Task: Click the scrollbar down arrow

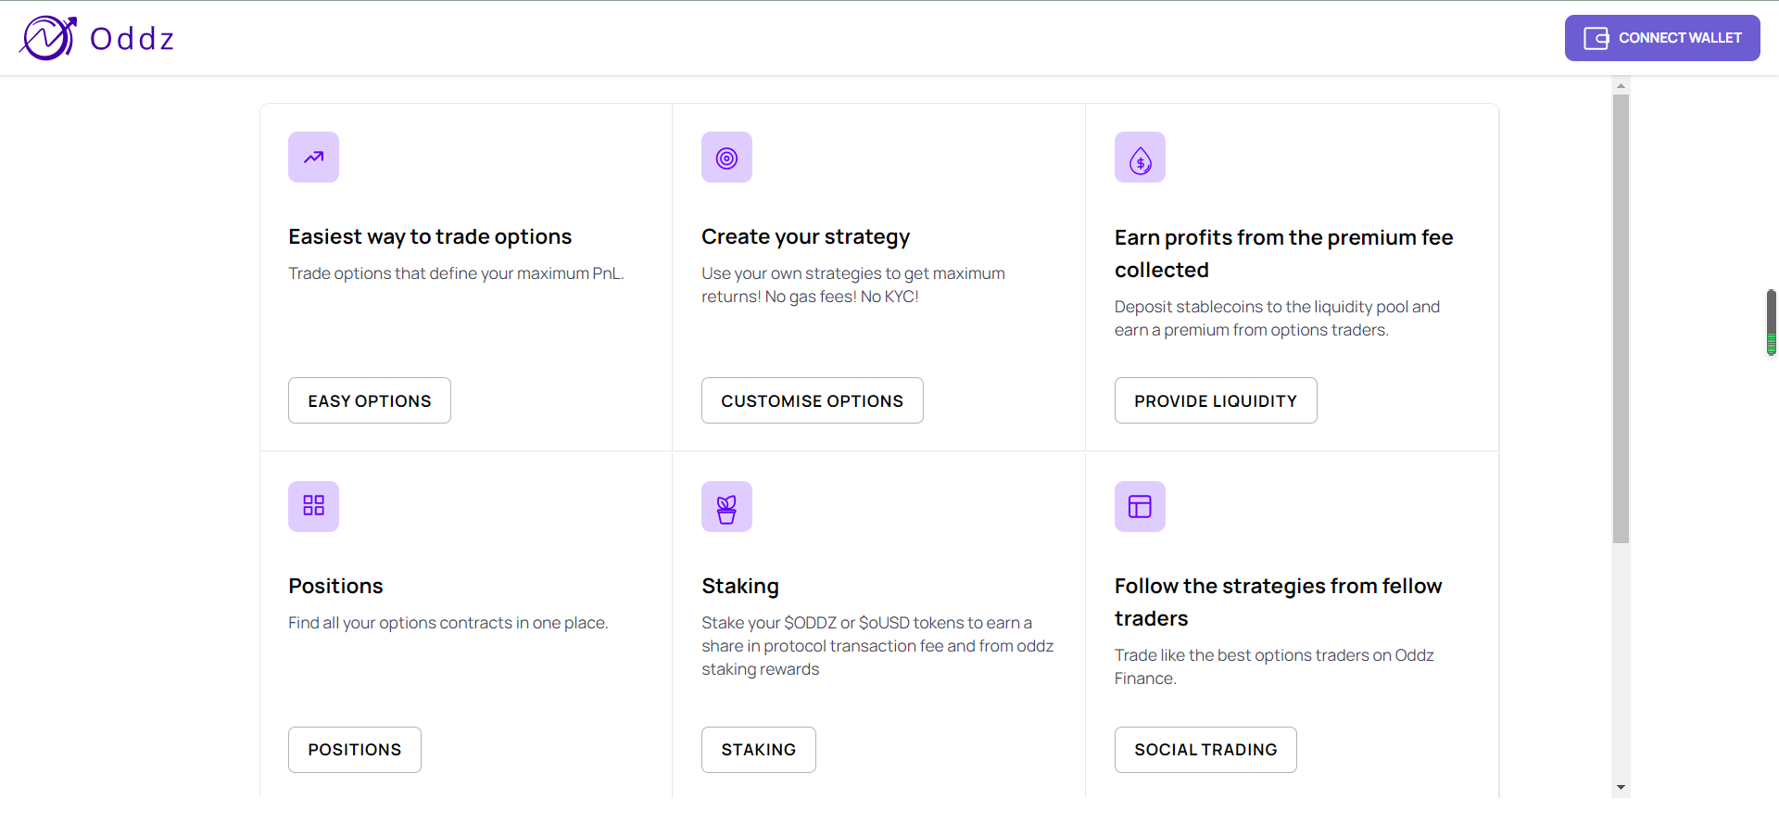Action: point(1621,788)
